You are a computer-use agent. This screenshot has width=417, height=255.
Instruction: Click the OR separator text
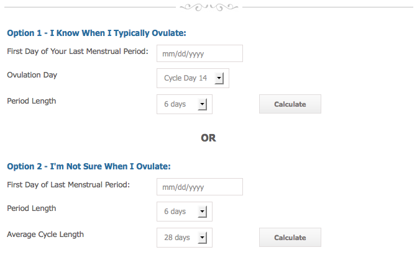click(x=209, y=138)
